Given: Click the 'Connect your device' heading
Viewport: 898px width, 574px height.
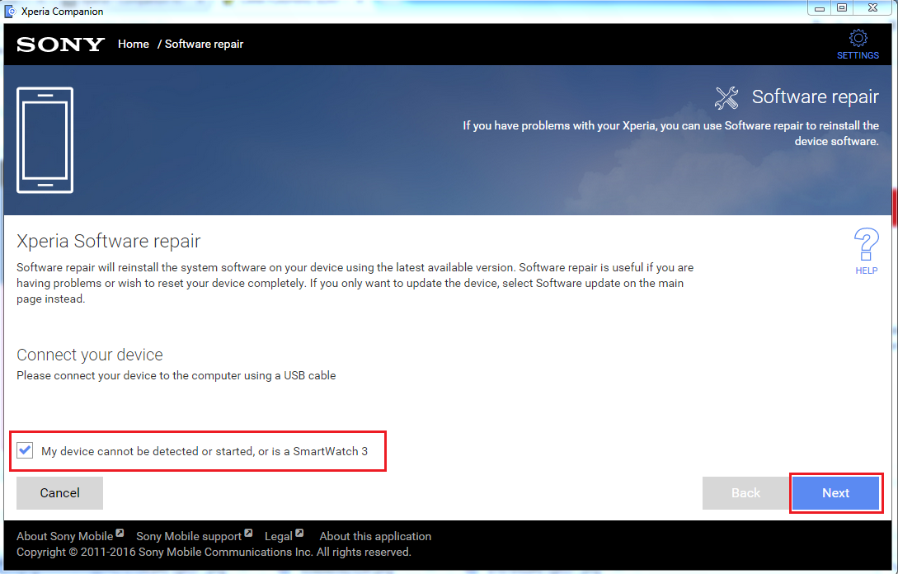Looking at the screenshot, I should (90, 355).
